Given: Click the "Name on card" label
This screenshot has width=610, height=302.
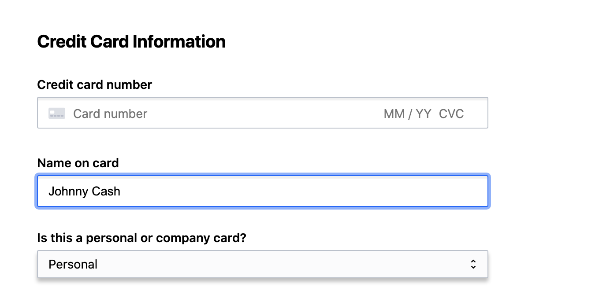Looking at the screenshot, I should [x=78, y=163].
